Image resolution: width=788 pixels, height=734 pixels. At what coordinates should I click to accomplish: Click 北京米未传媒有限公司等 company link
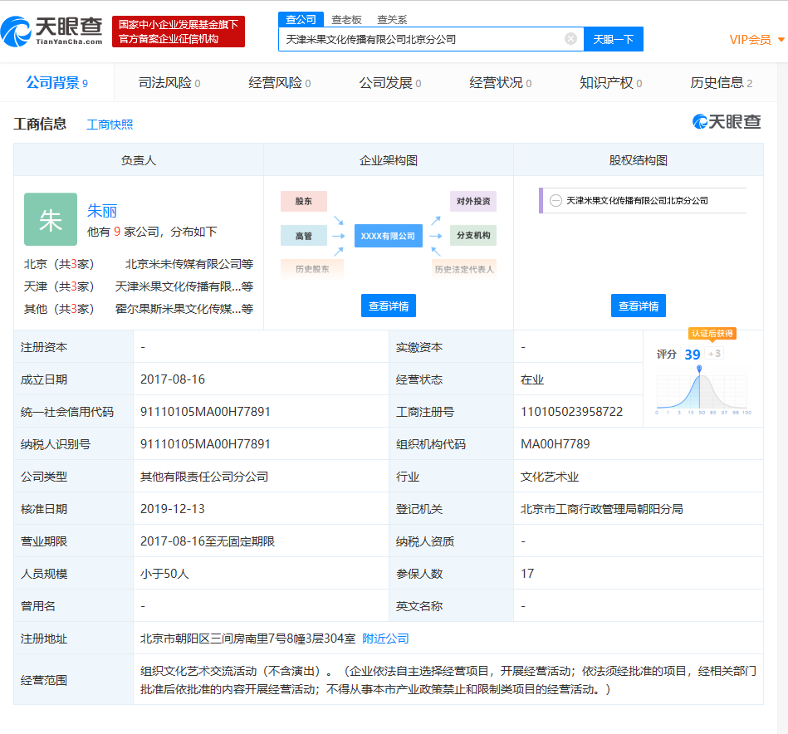[189, 264]
